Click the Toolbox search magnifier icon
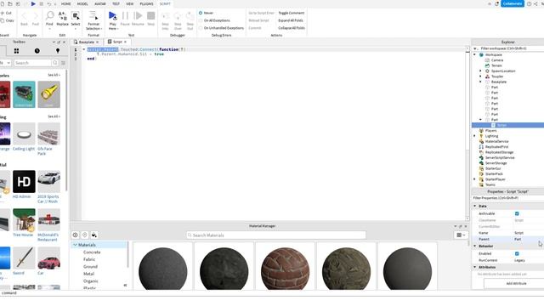Viewport: 544px width, 306px height. [x=54, y=63]
